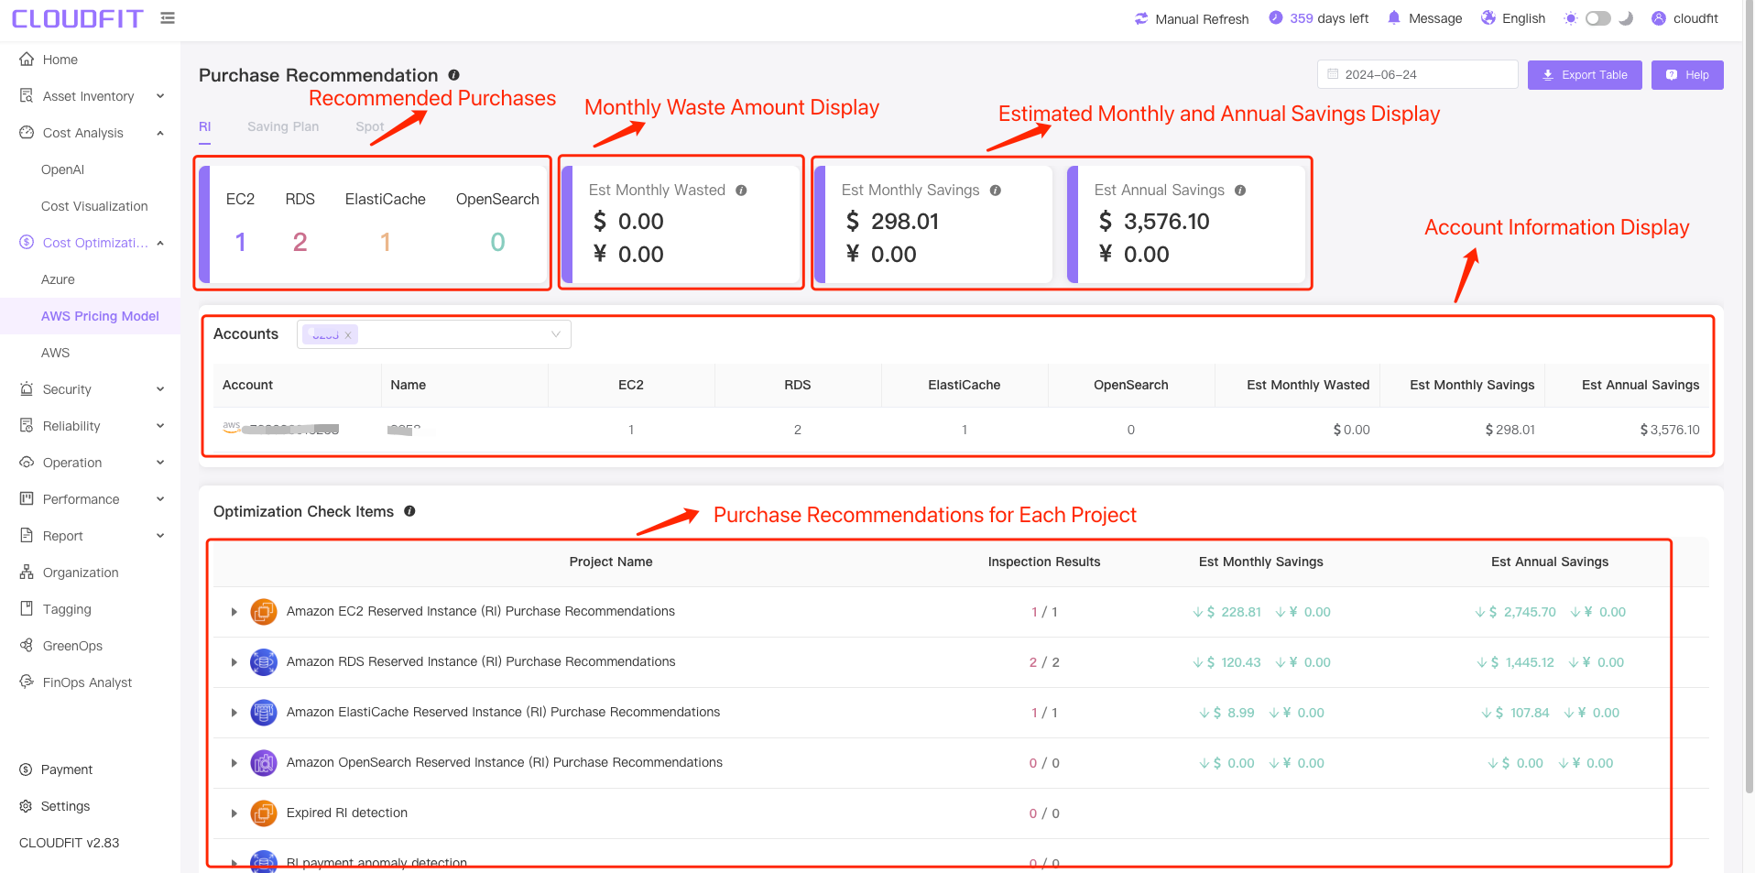Viewport: 1755px width, 873px height.
Task: Click the EC2 column header in accounts table
Action: tap(631, 385)
